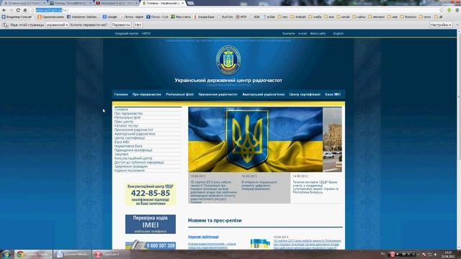The width and height of the screenshot is (461, 259).
Task: Reload the page with the refresh icon
Action: (18, 10)
